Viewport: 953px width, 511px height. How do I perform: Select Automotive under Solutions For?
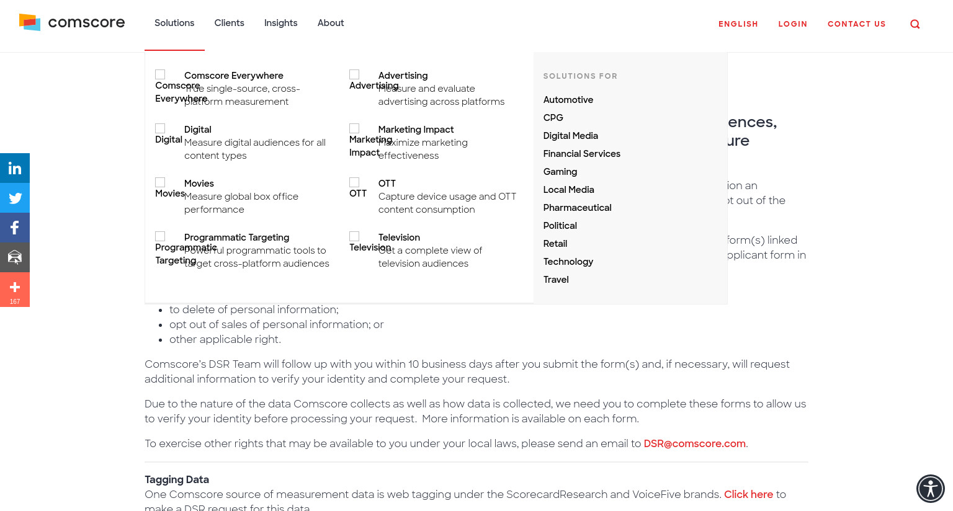(x=568, y=100)
